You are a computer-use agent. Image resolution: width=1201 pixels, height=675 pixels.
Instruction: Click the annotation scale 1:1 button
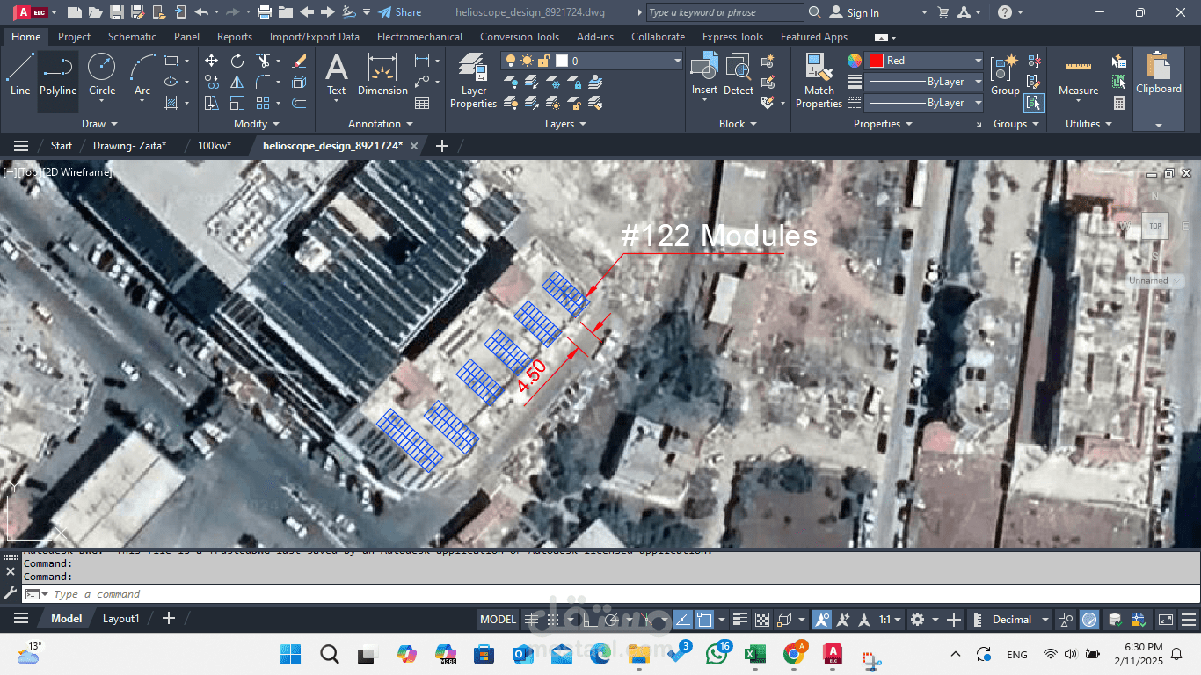tap(890, 620)
